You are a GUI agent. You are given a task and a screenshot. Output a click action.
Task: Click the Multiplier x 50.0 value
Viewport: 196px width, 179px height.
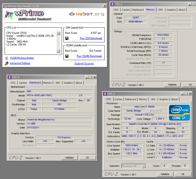(x=132, y=149)
